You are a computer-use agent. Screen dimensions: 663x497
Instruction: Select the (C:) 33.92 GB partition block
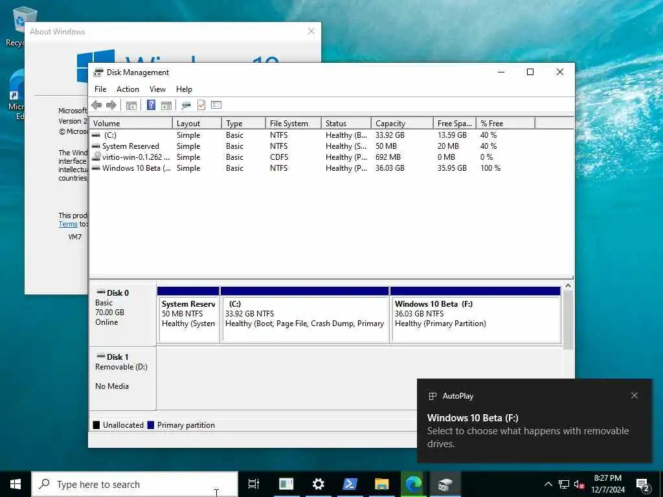tap(305, 315)
